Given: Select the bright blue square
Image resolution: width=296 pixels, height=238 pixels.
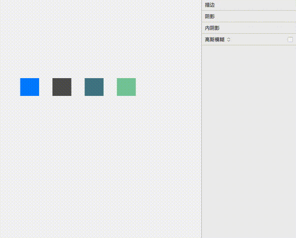Looking at the screenshot, I should (x=30, y=87).
